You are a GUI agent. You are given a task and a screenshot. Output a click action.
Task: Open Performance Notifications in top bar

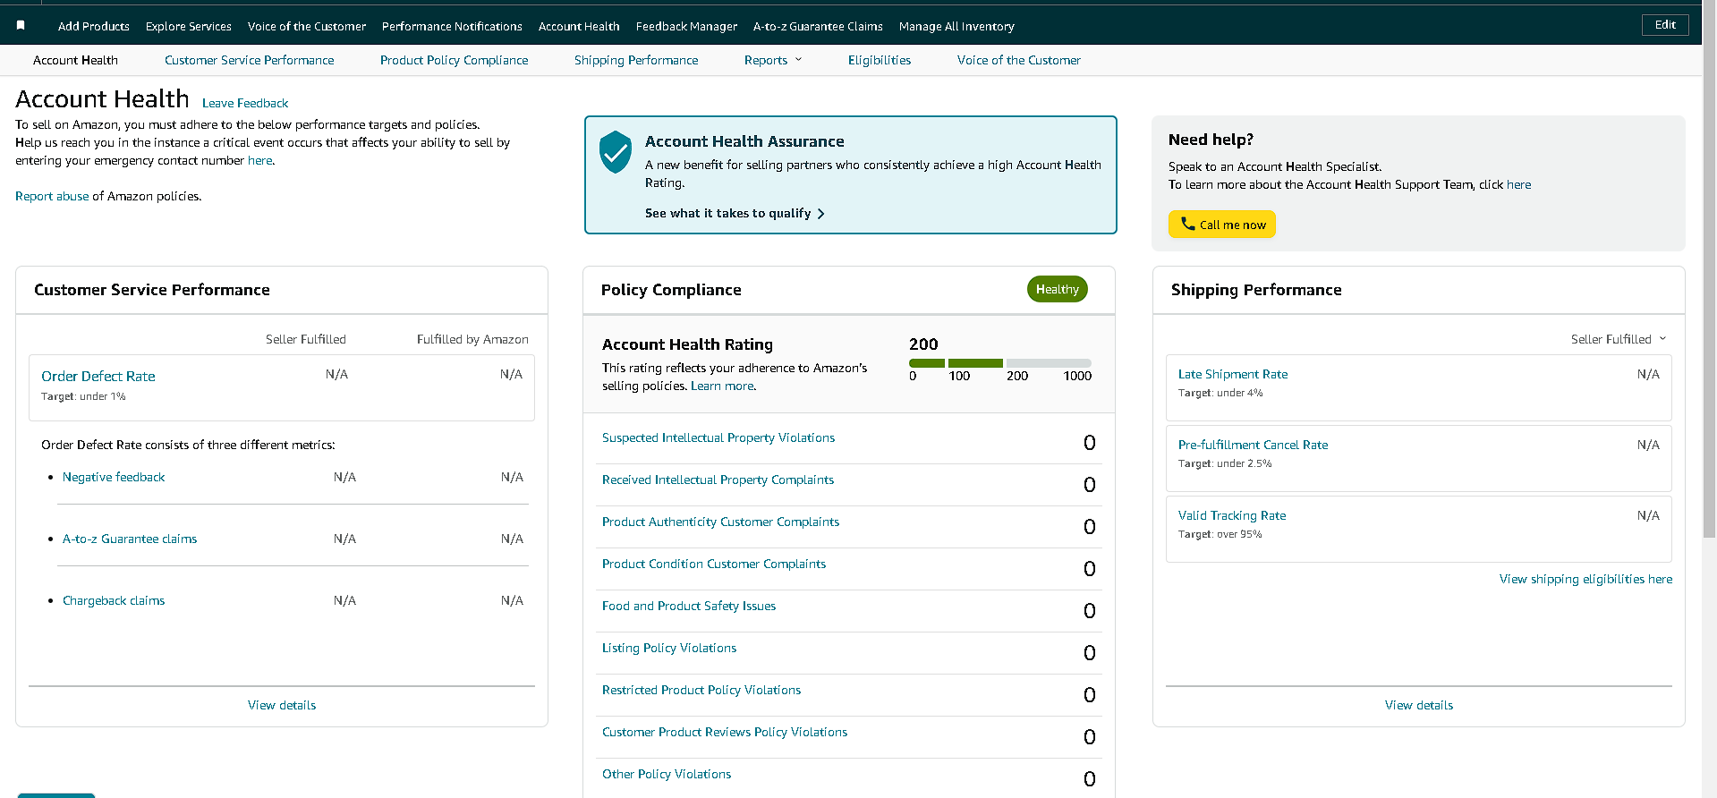(452, 26)
